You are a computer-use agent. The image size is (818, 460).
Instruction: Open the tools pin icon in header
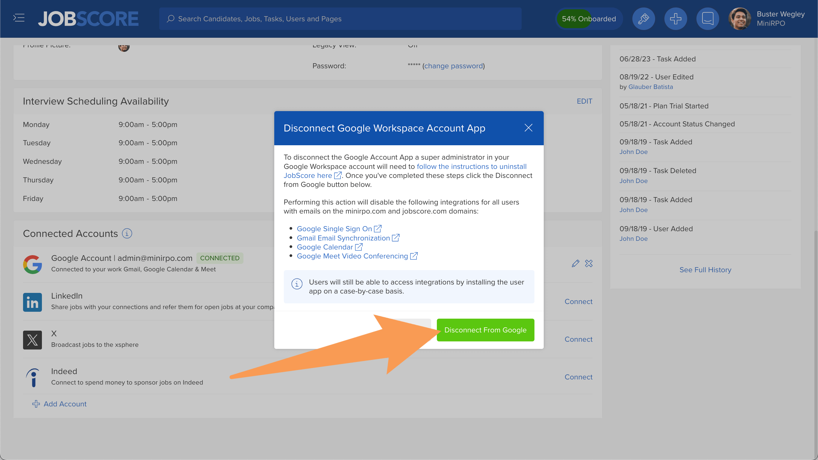(x=643, y=19)
